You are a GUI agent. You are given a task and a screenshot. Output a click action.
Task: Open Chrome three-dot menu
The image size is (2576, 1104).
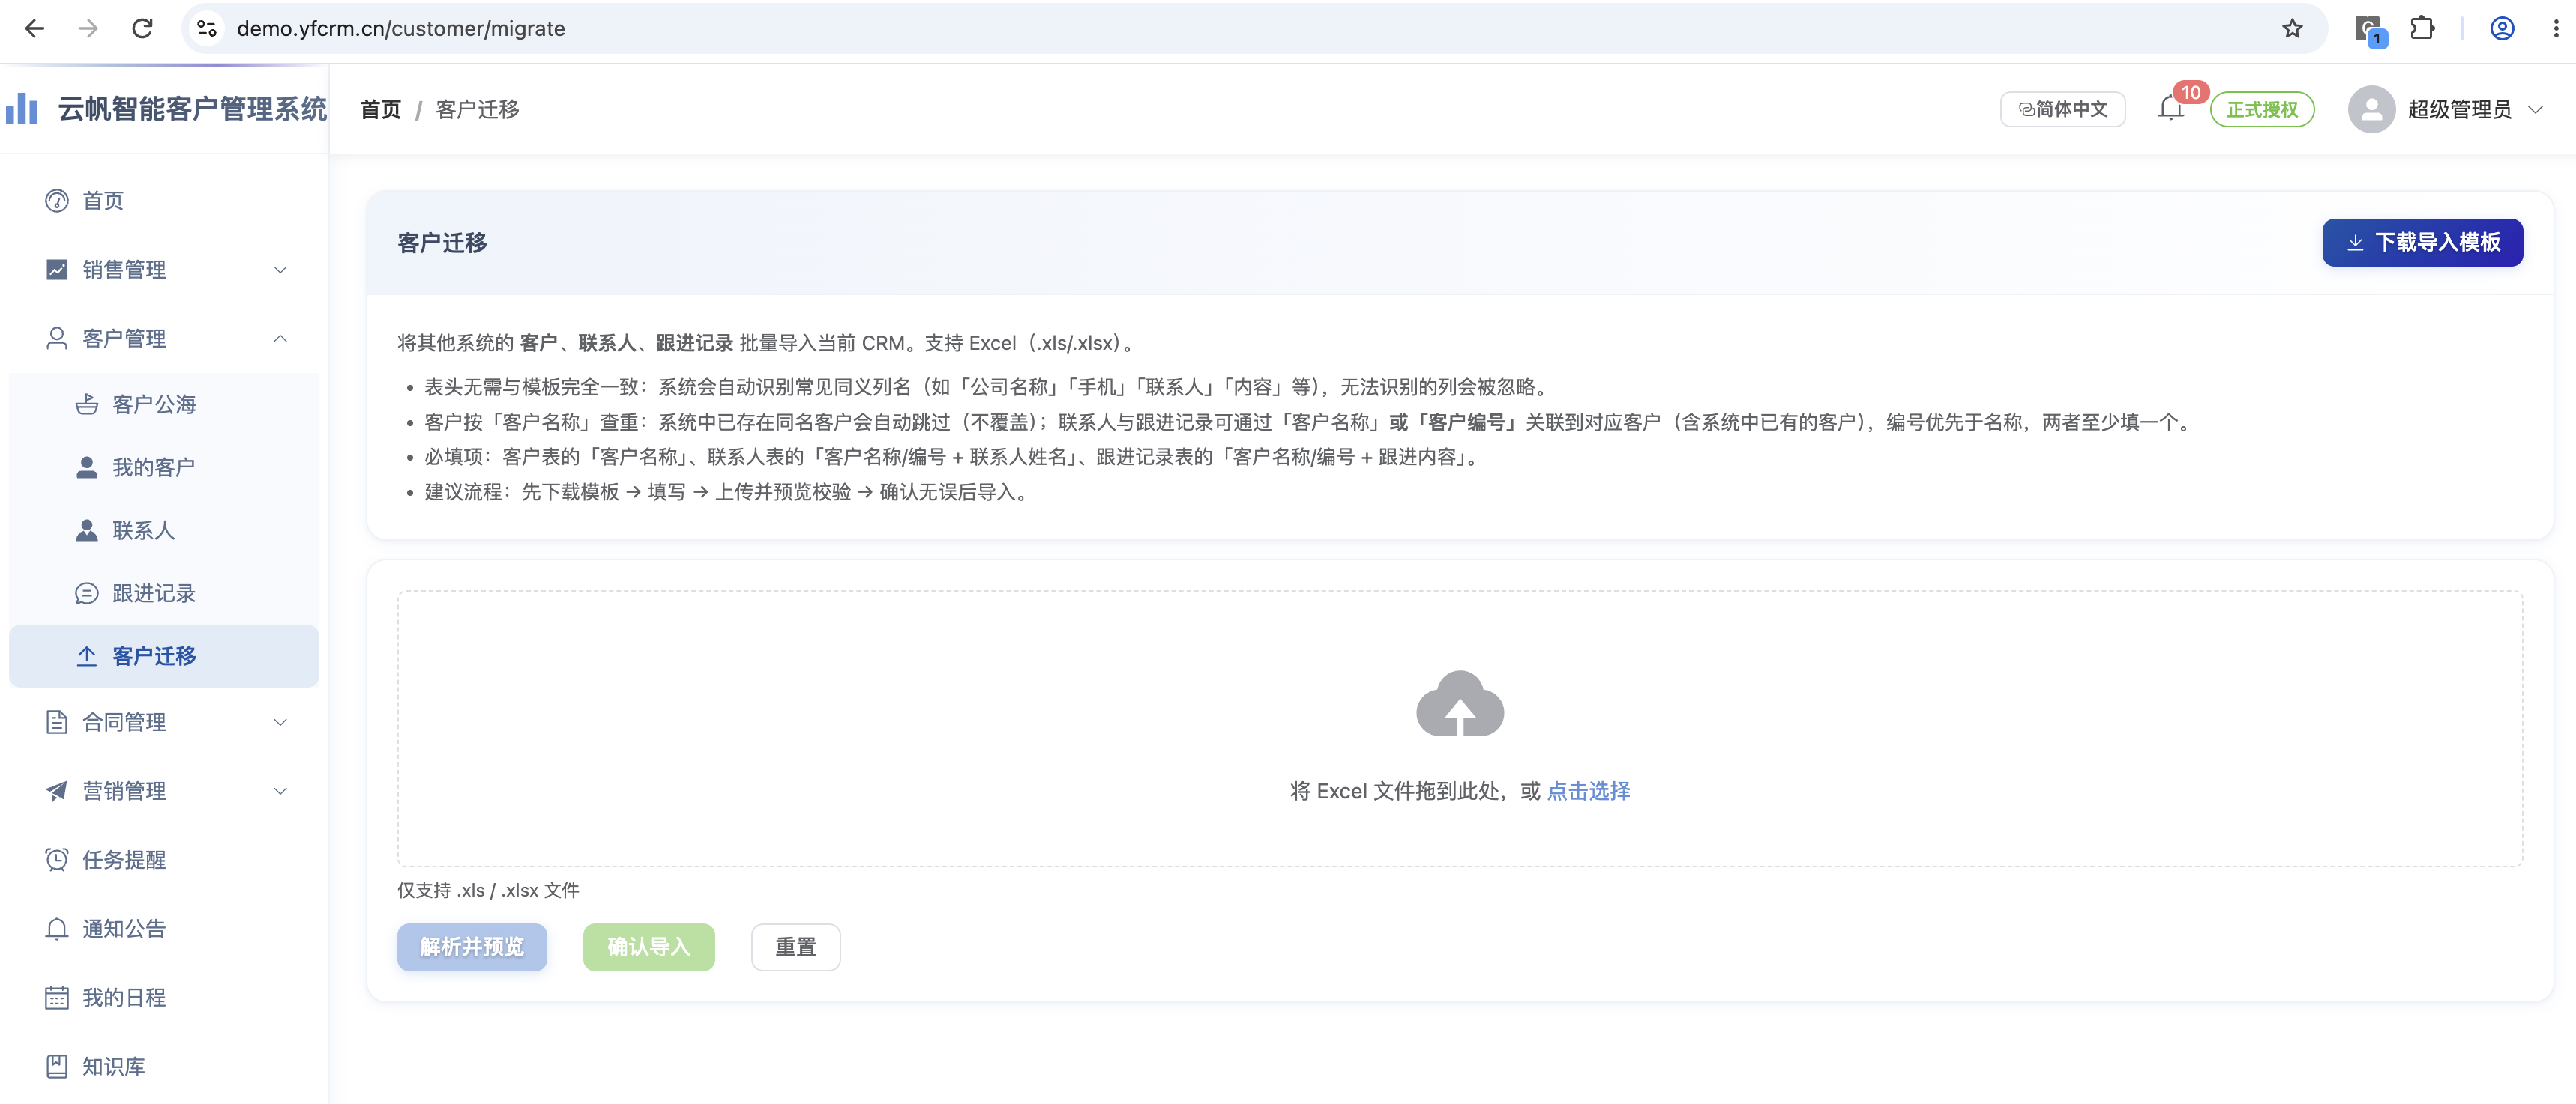(2556, 29)
